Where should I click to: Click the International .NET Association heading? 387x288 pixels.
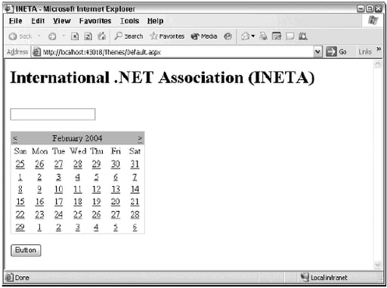[x=163, y=78]
